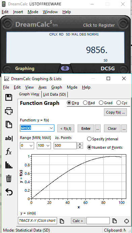The height and width of the screenshot is (233, 132).
Task: Toggle the calculator expand/collapse oval button
Action: (65, 68)
